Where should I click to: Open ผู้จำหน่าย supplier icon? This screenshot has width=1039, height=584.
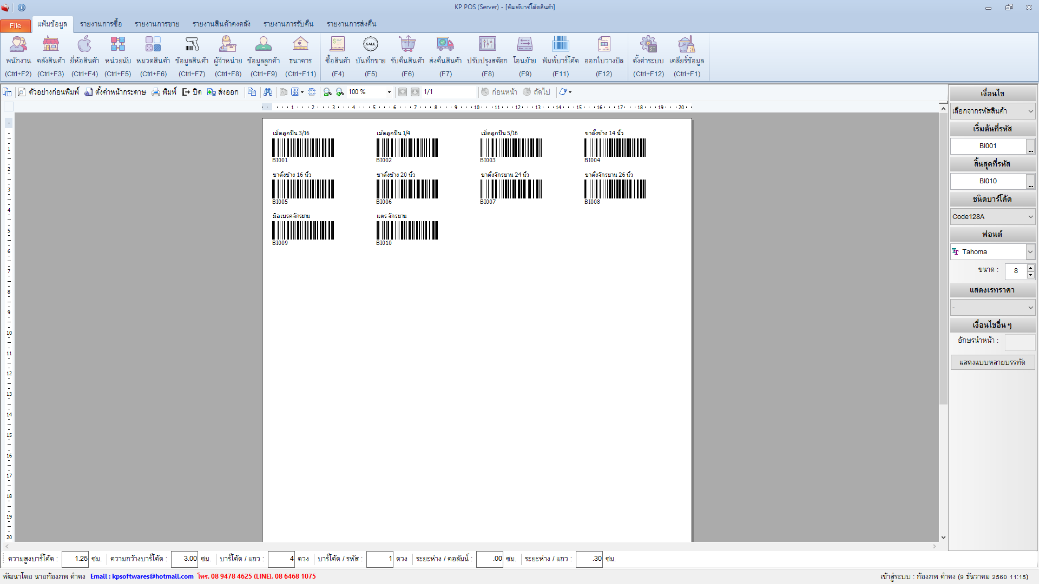click(228, 57)
